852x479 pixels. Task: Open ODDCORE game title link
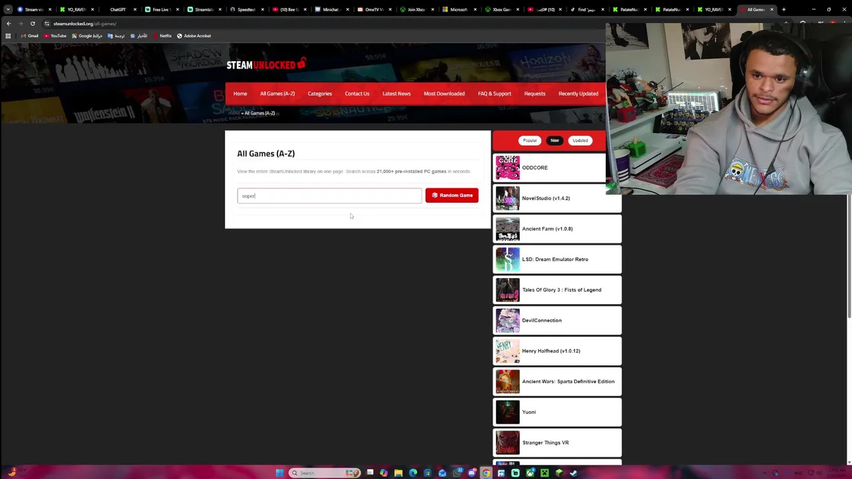point(535,168)
